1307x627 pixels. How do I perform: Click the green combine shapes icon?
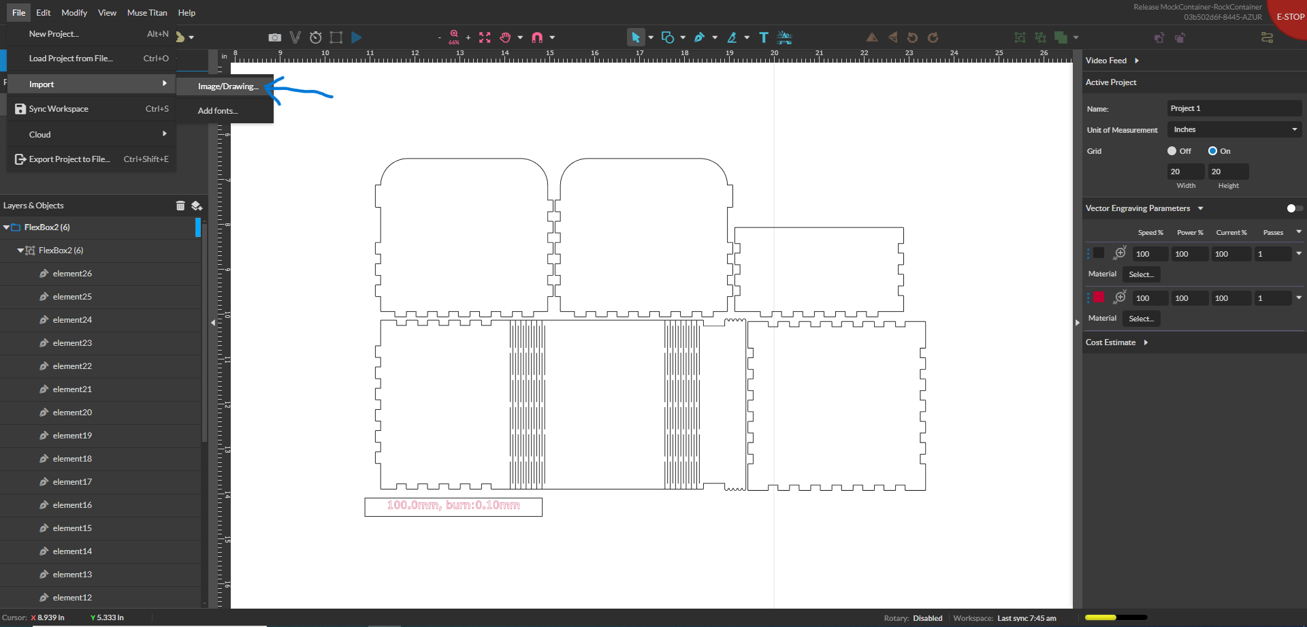1061,37
